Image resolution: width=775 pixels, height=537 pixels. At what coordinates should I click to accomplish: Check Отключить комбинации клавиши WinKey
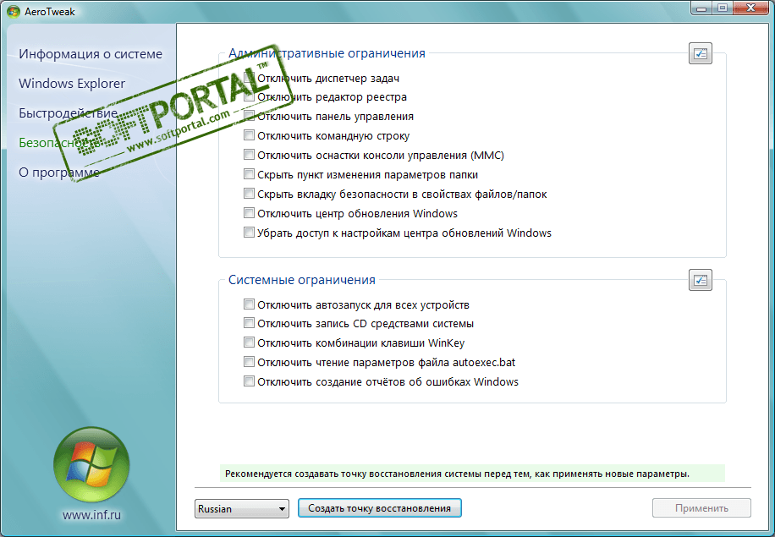coord(249,342)
